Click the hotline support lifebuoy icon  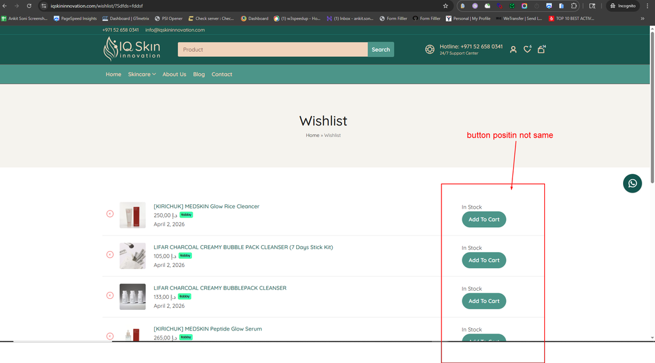[430, 49]
